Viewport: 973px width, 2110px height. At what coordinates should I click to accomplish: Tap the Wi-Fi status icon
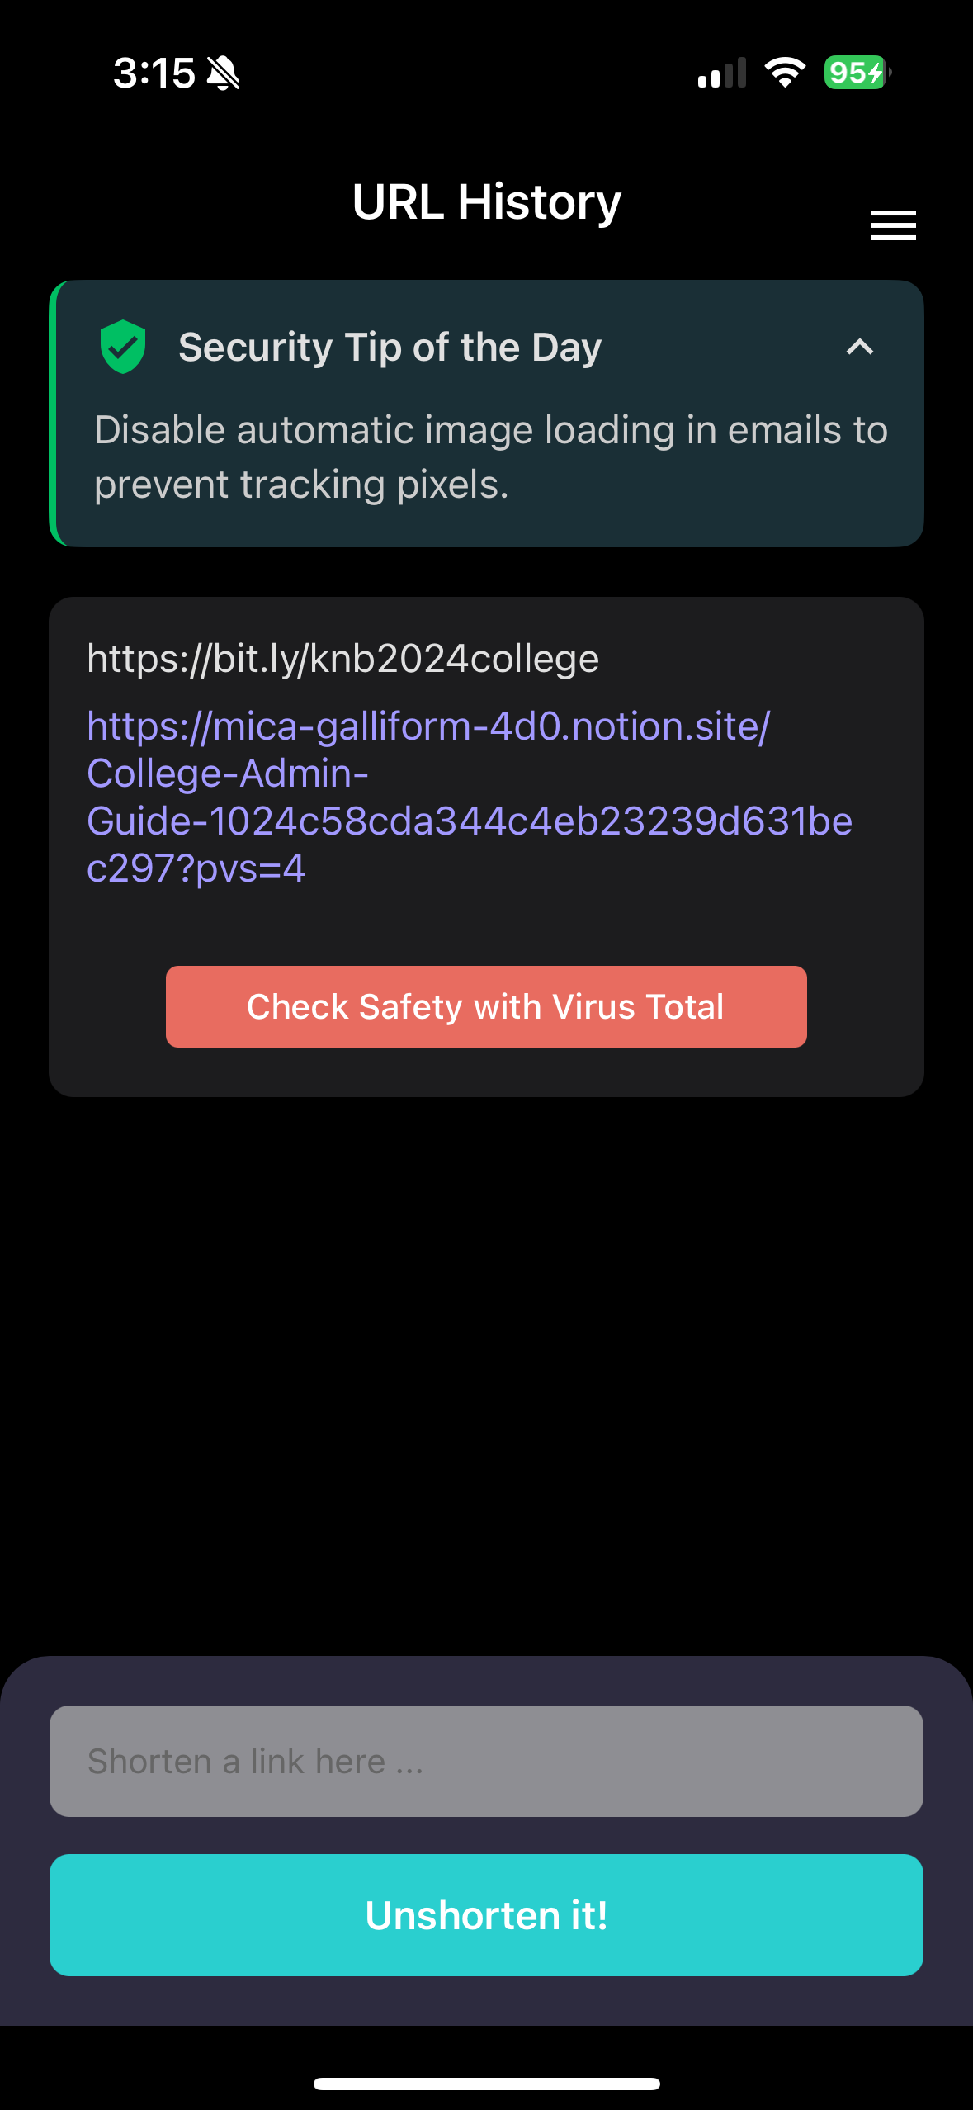(x=785, y=73)
